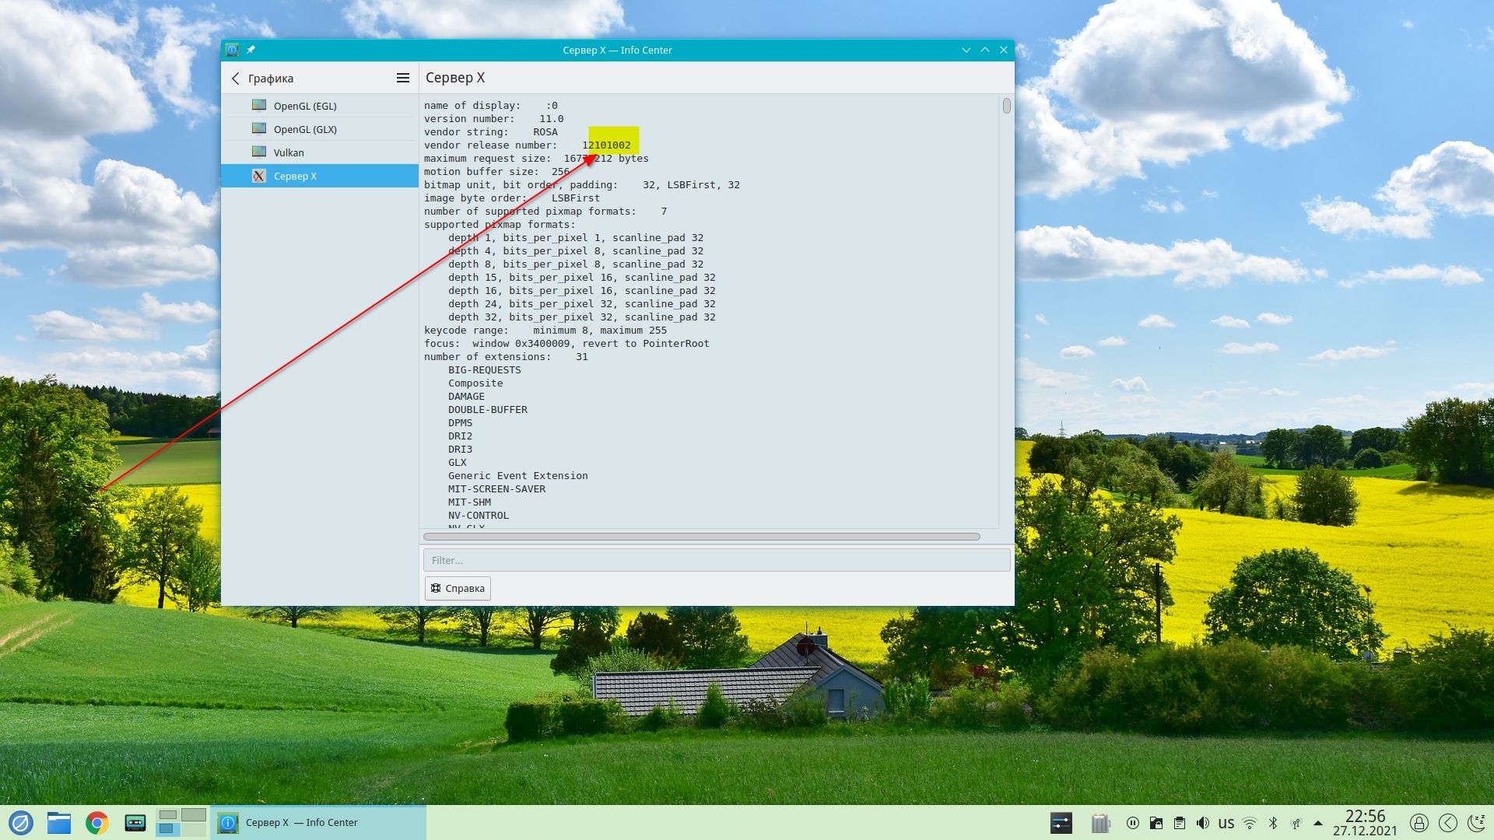
Task: Open the file manager from the taskbar
Action: pos(58,823)
